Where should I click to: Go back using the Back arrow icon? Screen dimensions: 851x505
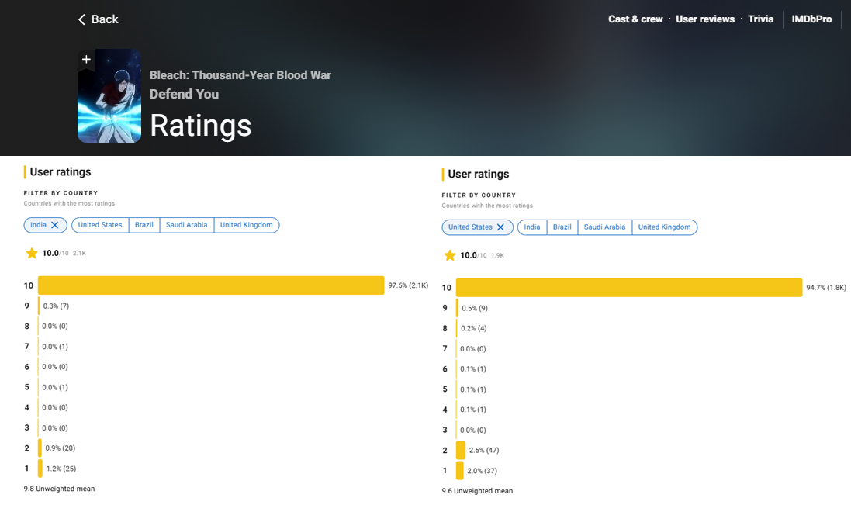(82, 19)
